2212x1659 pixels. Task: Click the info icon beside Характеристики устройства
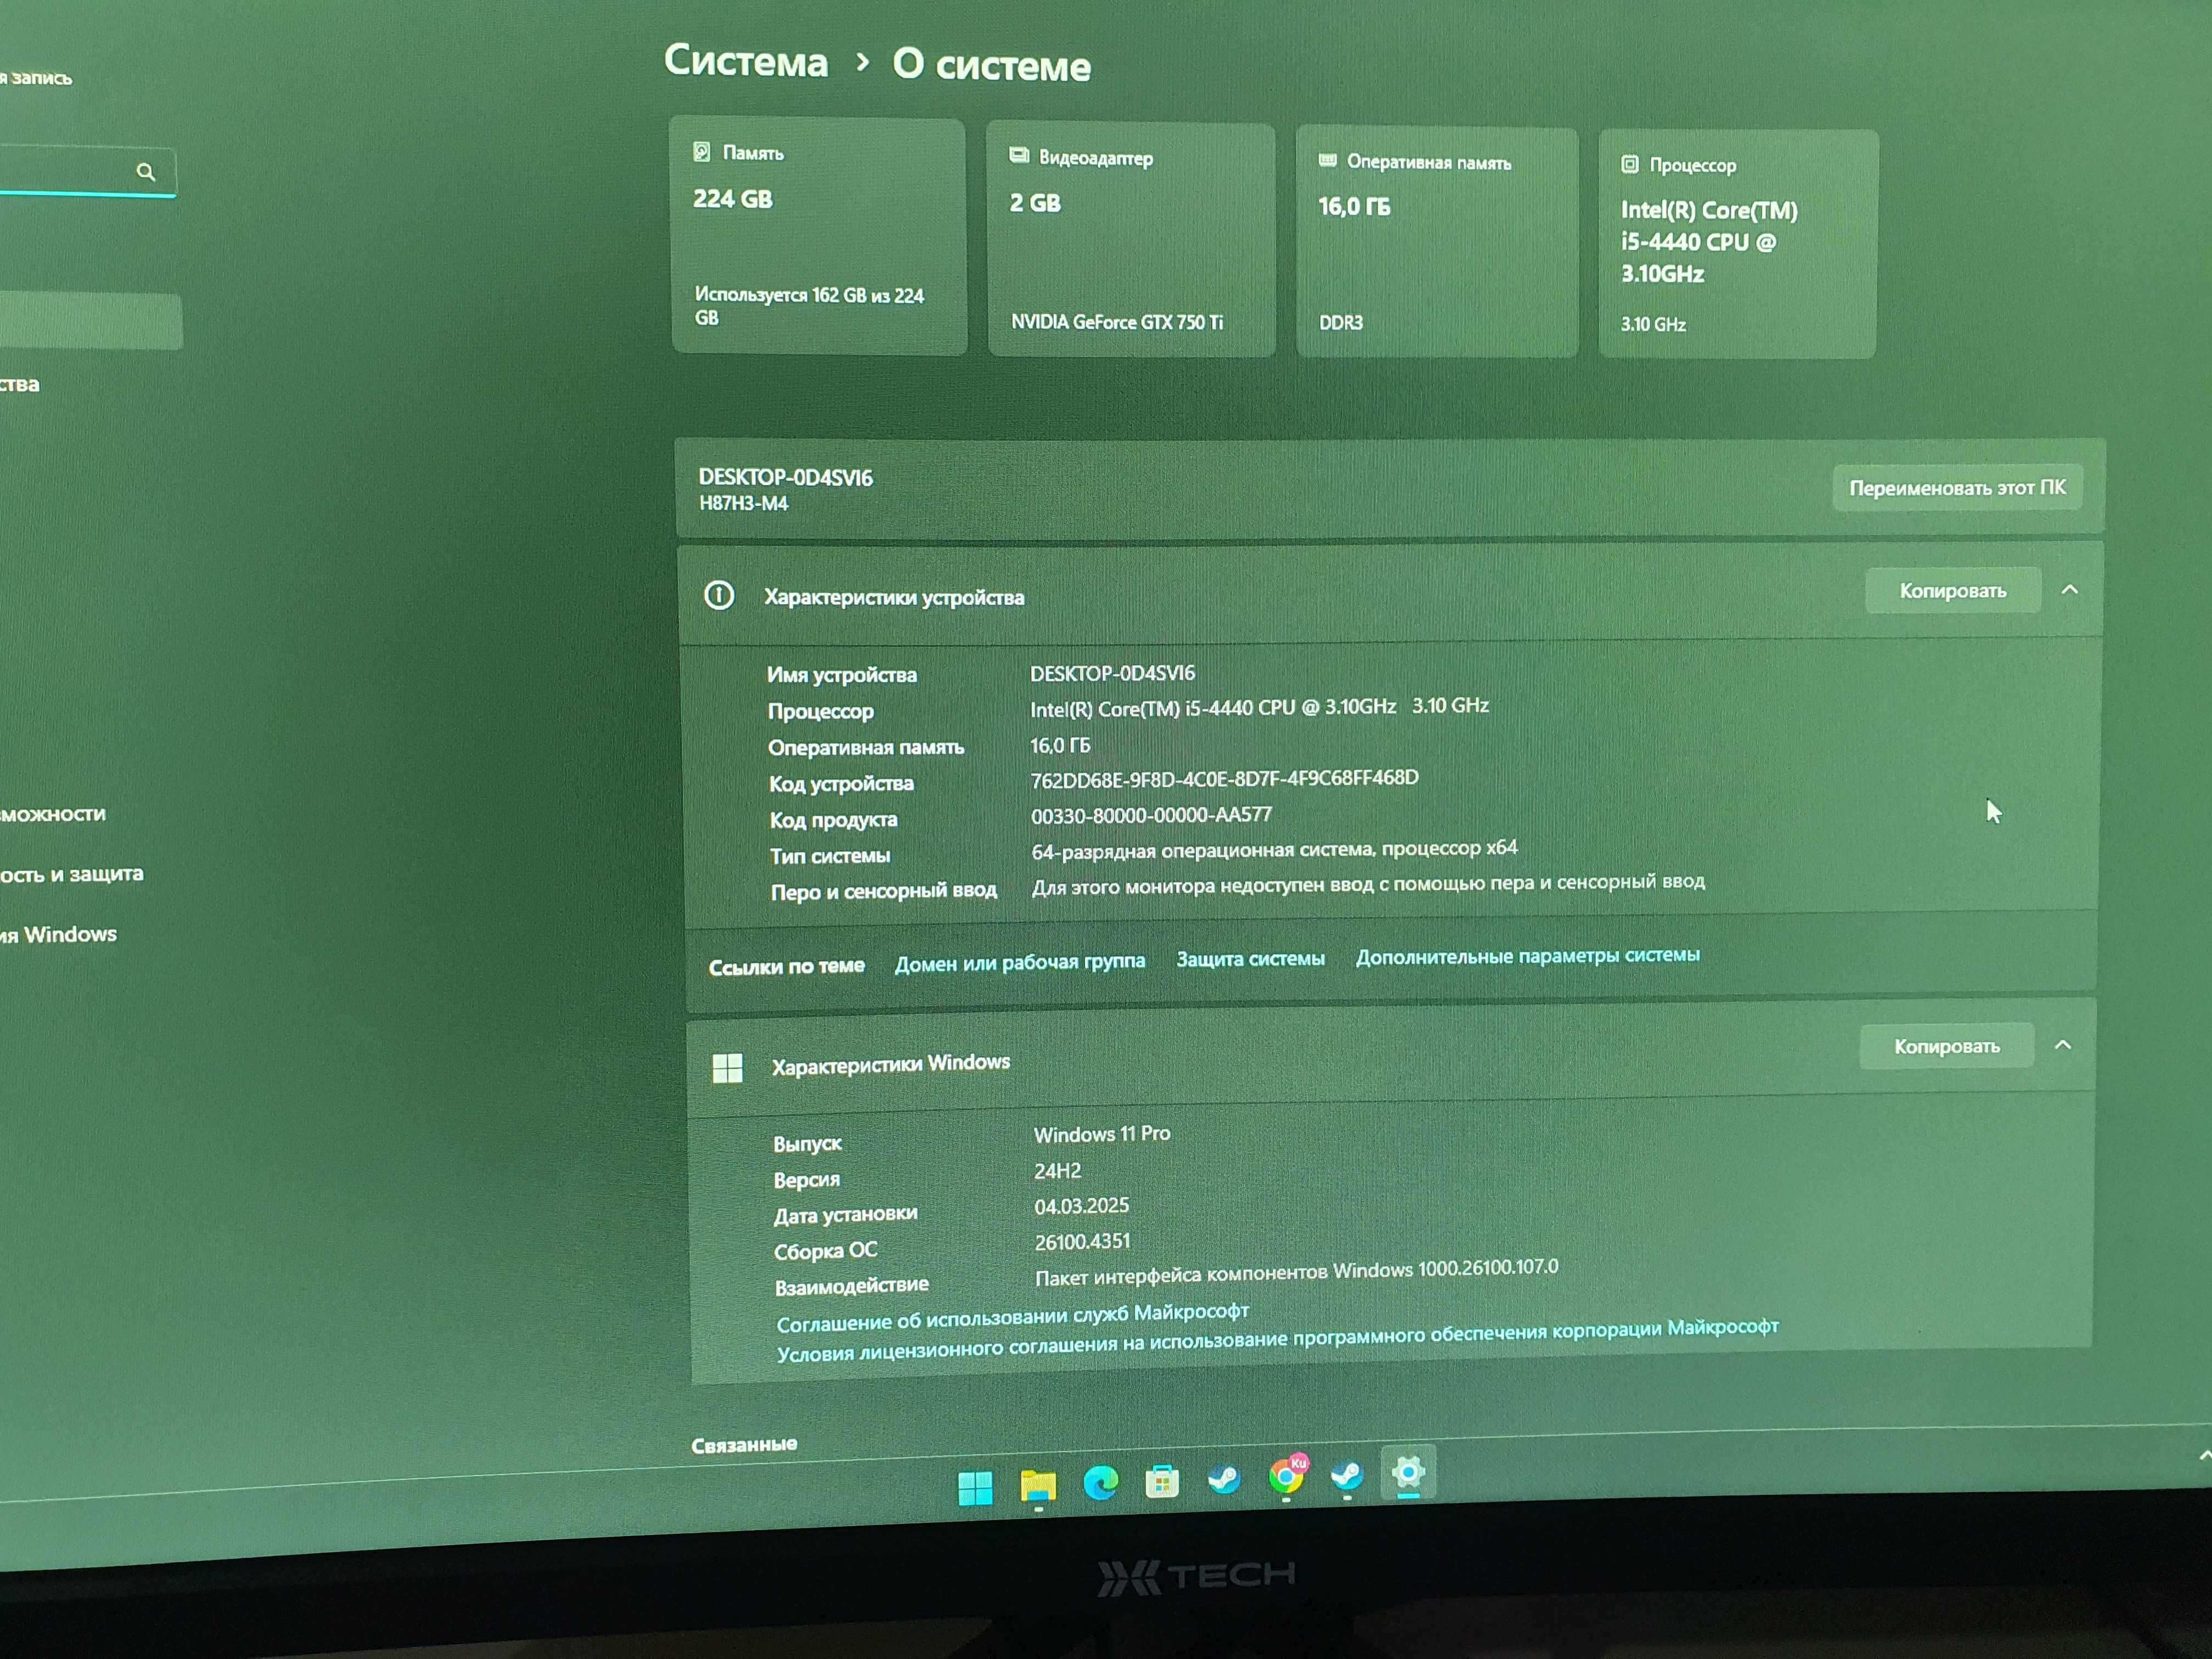point(719,596)
